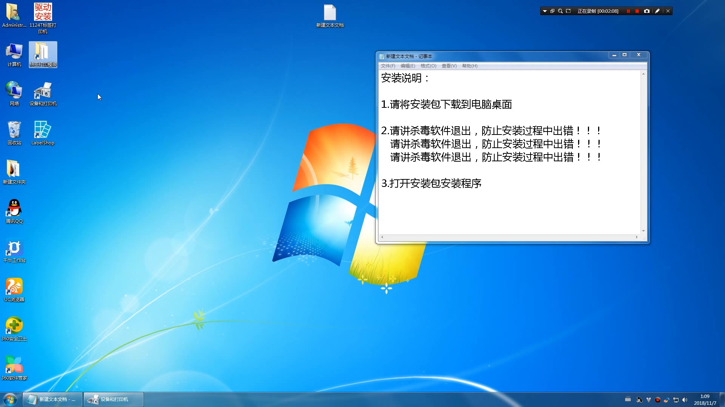Click the text line 安装说明：

[x=406, y=78]
